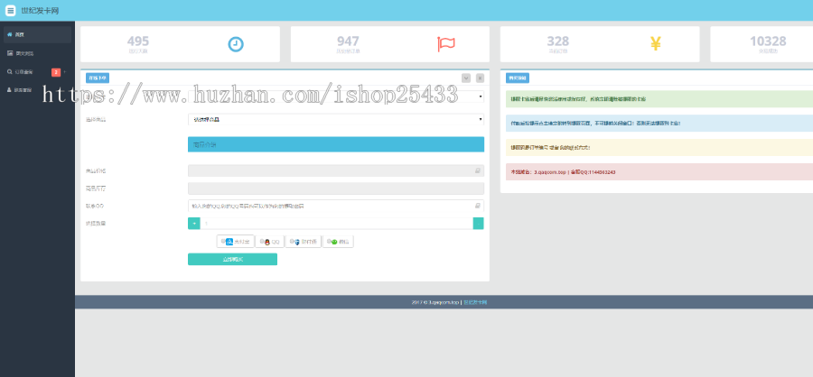Click the picture icon in sidebar
The image size is (813, 377).
point(10,53)
